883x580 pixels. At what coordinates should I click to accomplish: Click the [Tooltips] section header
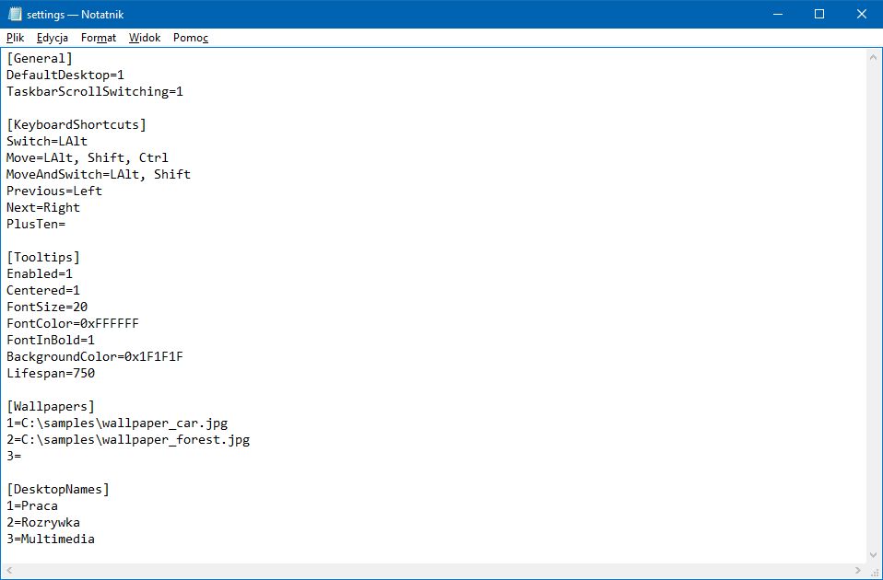coord(42,257)
